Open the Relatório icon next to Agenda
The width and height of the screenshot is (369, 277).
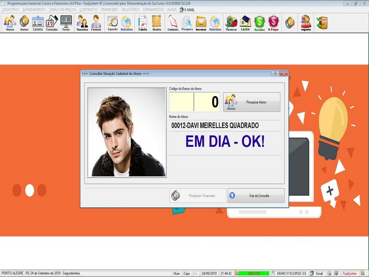click(126, 23)
